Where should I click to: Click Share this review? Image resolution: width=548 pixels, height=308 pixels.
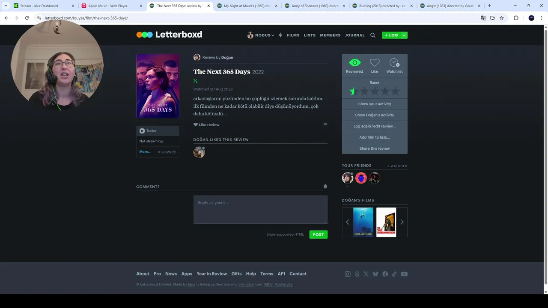pyautogui.click(x=375, y=148)
